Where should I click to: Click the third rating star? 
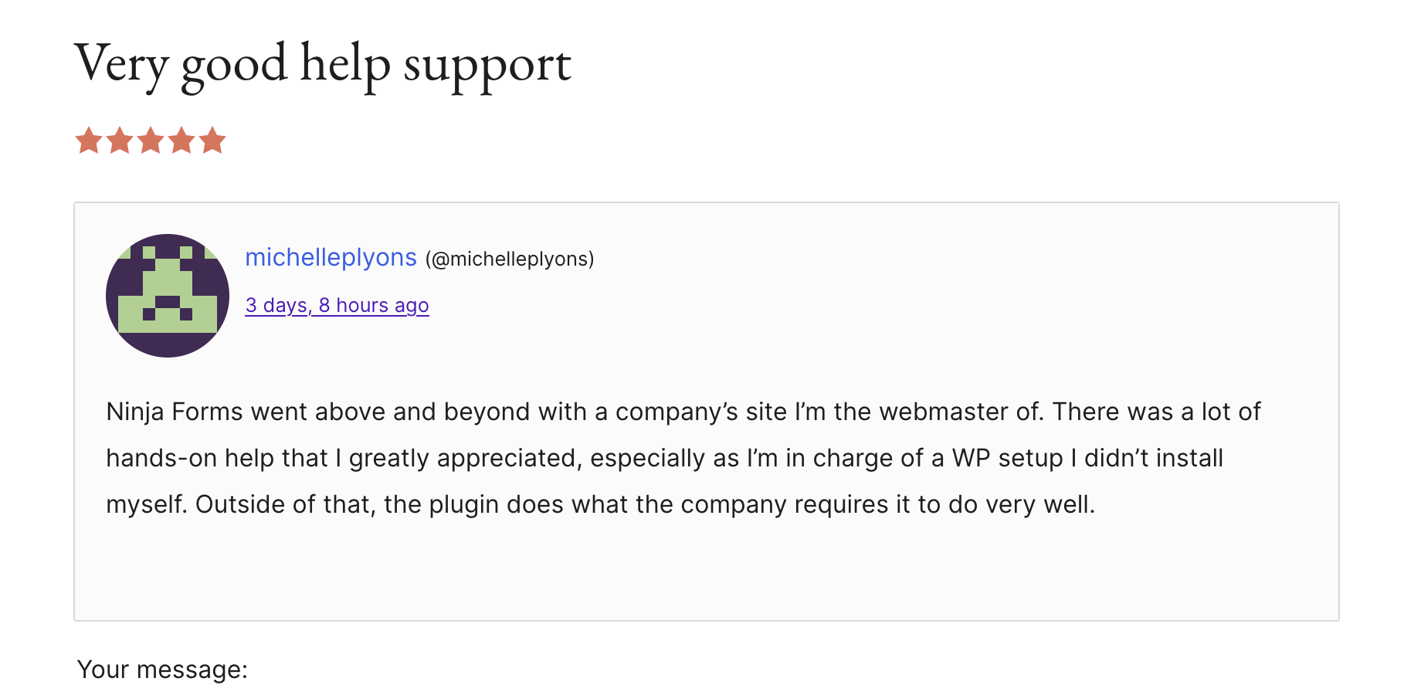[151, 141]
